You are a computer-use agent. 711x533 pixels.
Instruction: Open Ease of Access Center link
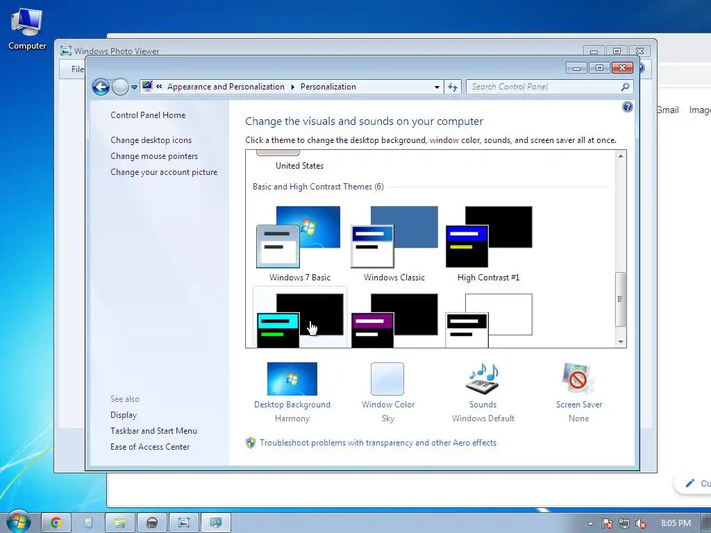[x=150, y=446]
